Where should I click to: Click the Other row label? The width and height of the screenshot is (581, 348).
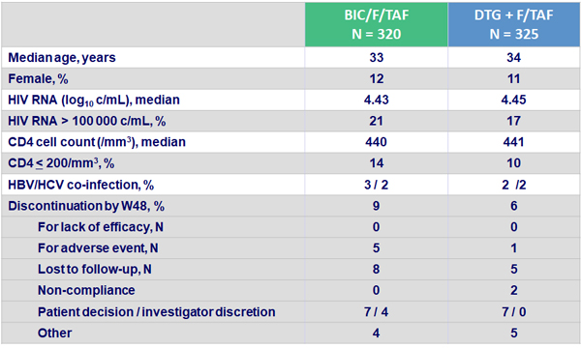click(x=55, y=333)
